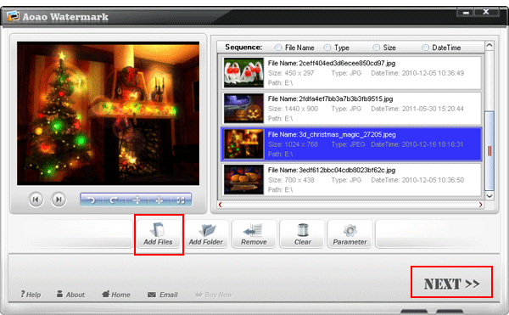The image size is (509, 315).
Task: Select file 3d_christmas_magic_27205.jpeg
Action: coord(351,144)
